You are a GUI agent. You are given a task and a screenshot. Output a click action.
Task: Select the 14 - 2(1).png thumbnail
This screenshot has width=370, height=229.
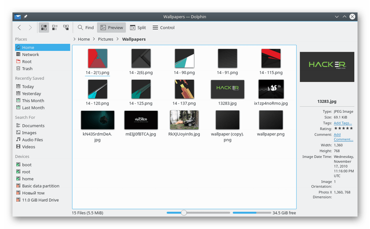pos(97,58)
